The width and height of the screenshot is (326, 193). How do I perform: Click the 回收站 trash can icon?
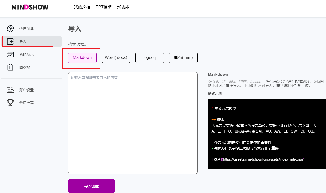[10, 67]
